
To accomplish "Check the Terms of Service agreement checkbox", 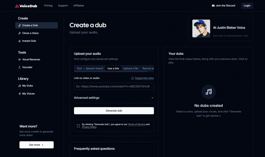I will 78,126.
